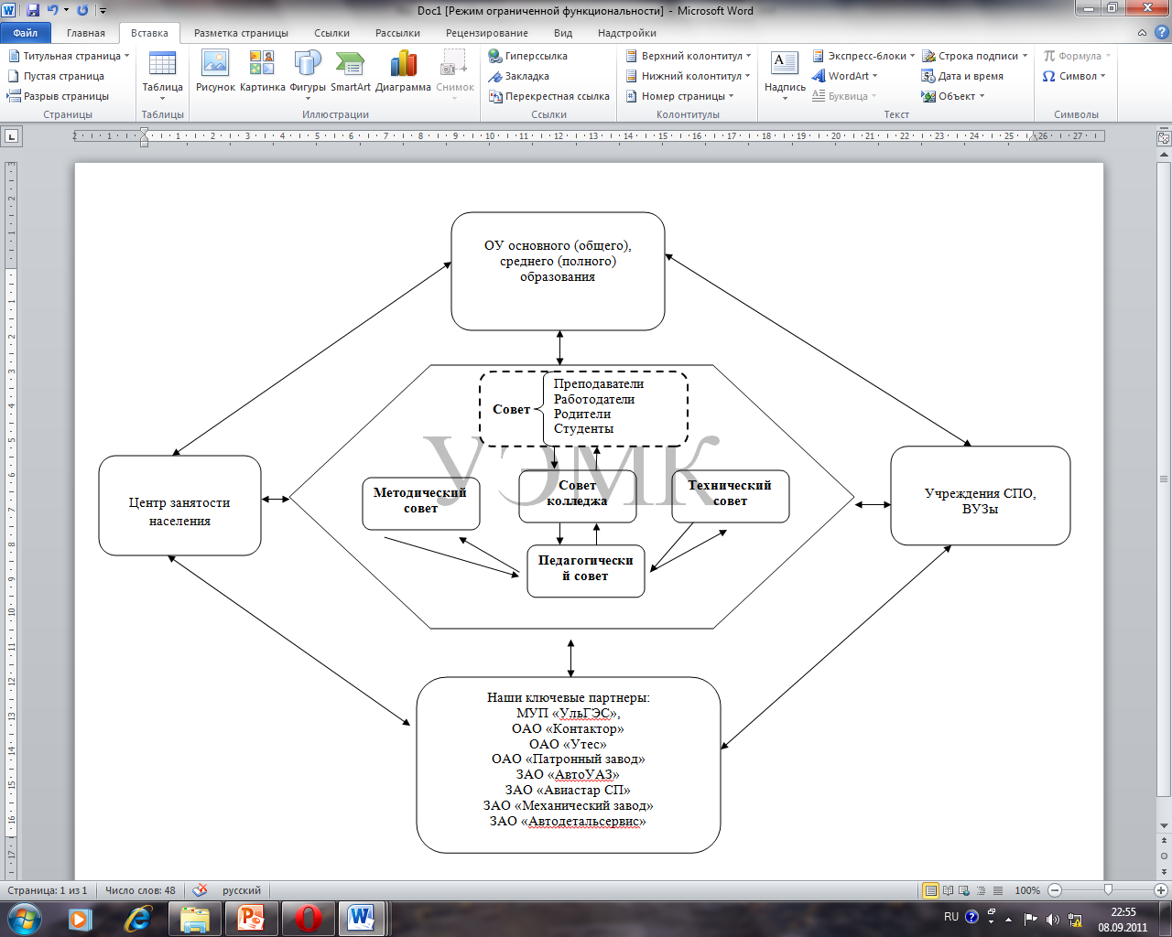The width and height of the screenshot is (1172, 937).
Task: Click the 100% zoom level button
Action: click(1027, 890)
